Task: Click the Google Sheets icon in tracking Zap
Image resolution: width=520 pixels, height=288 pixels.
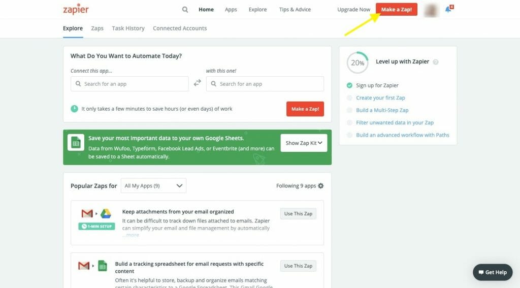Action: coord(103,266)
